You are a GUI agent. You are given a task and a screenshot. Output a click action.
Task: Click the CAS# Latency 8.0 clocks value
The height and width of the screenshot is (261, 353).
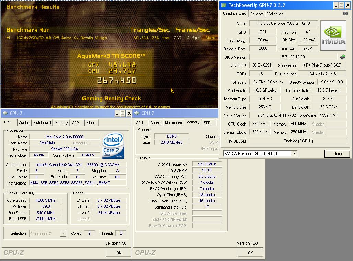[x=207, y=177]
